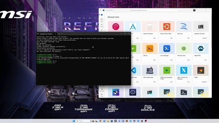This screenshot has width=219, height=123.
Task: Open Steam from the taskbar
Action: click(x=134, y=121)
